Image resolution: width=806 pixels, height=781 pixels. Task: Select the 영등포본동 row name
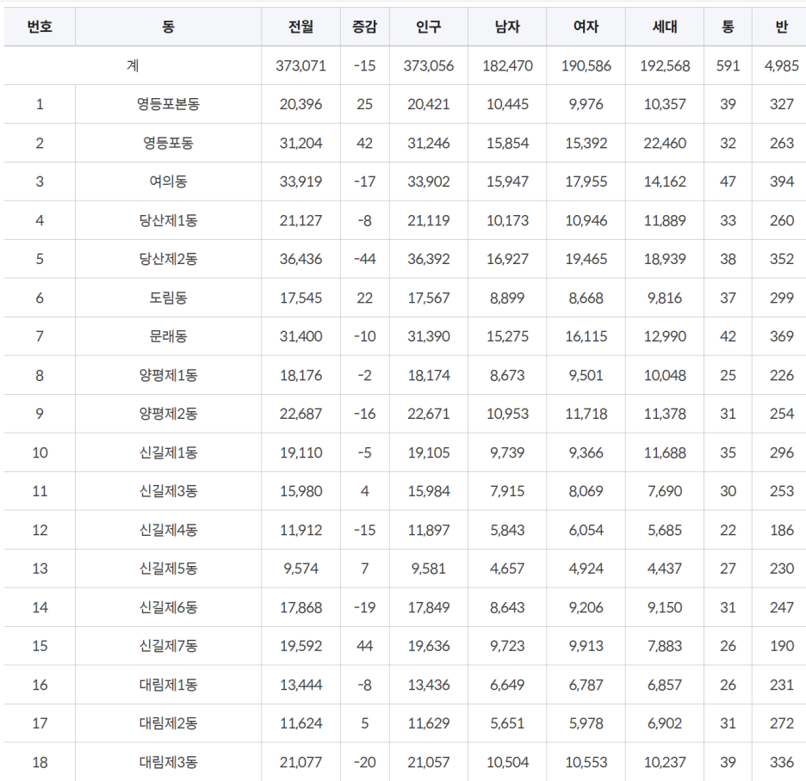click(x=168, y=104)
